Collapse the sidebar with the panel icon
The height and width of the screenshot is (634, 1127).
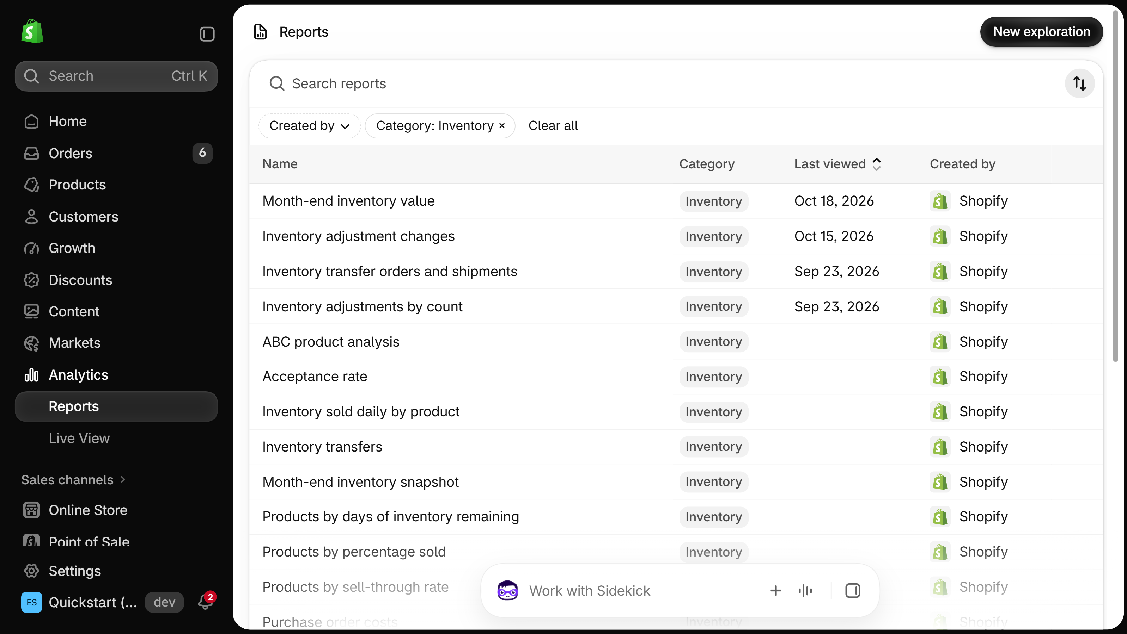pos(207,34)
